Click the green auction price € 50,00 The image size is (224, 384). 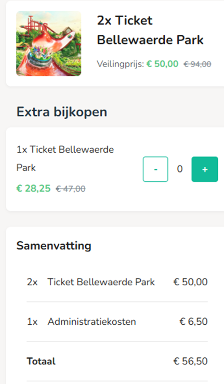coord(162,64)
